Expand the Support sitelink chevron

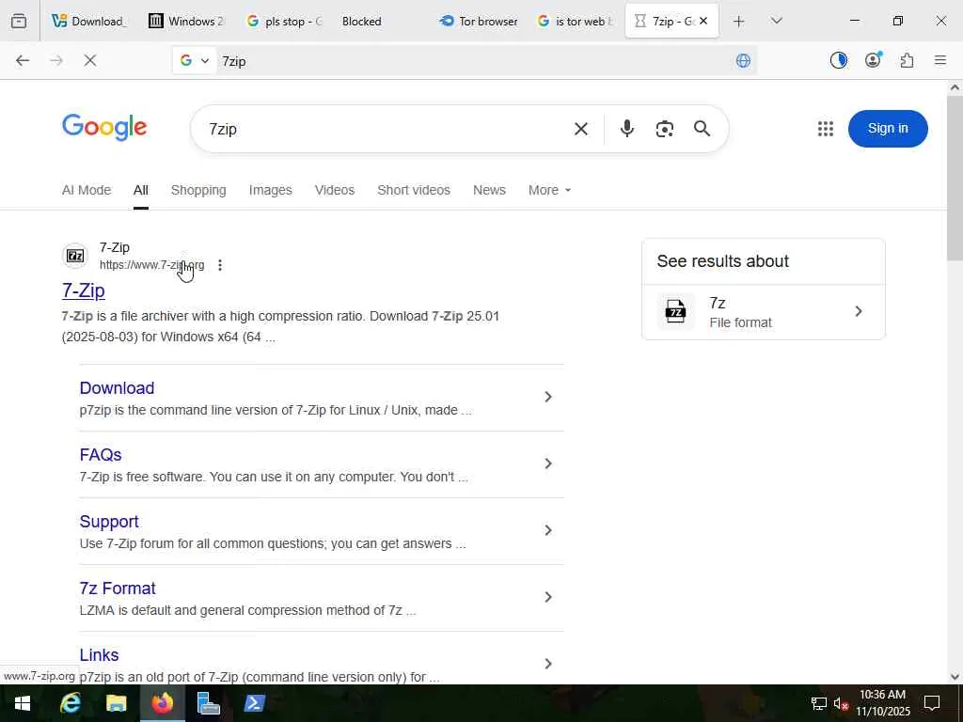click(x=548, y=531)
